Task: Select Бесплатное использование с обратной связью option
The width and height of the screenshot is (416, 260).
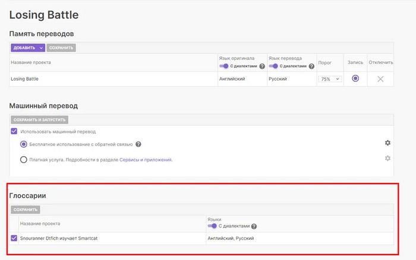Action: coord(24,144)
